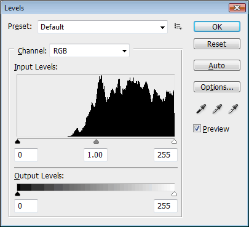The image size is (249, 227).
Task: Select the white point eyedropper
Action: click(x=233, y=109)
